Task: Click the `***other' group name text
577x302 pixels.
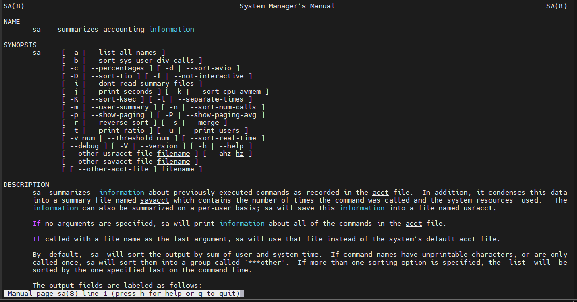Action: [x=267, y=263]
